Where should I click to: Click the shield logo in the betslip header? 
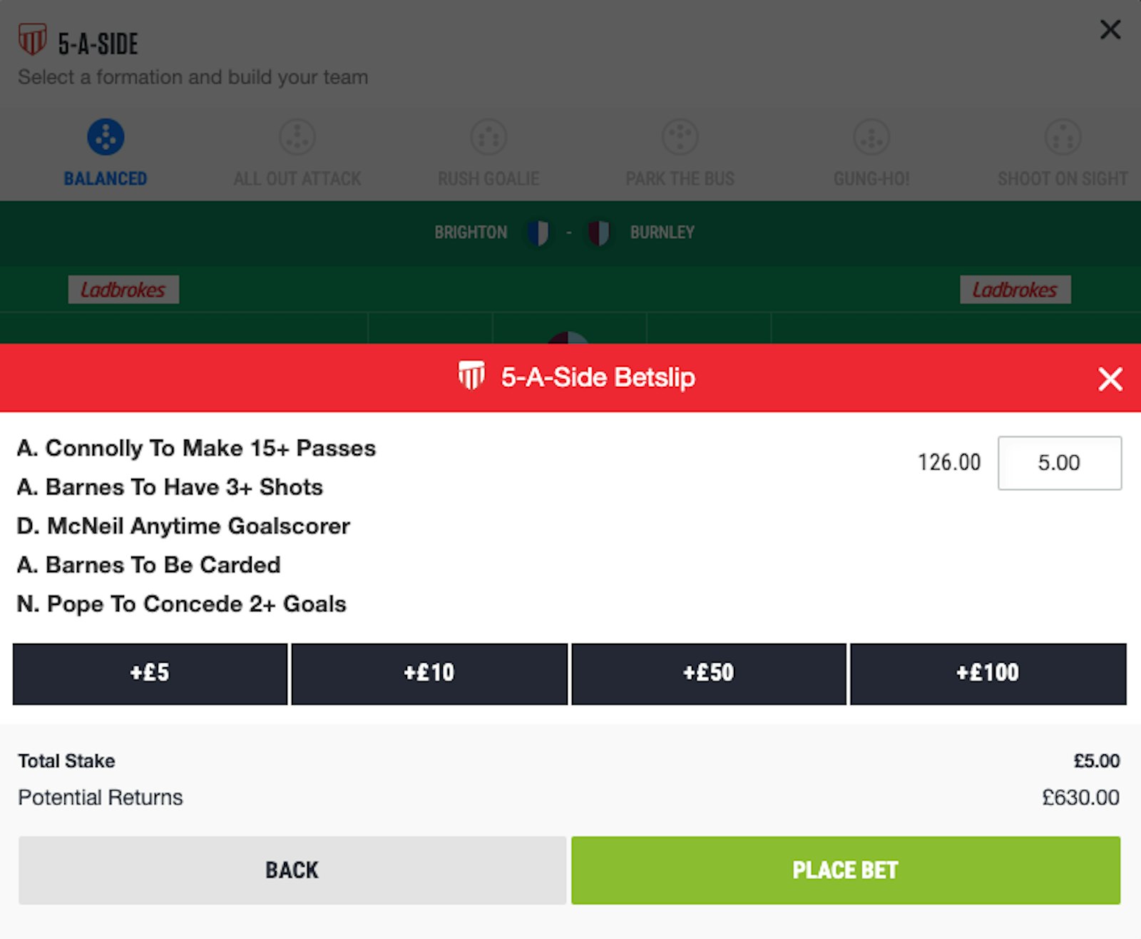471,376
